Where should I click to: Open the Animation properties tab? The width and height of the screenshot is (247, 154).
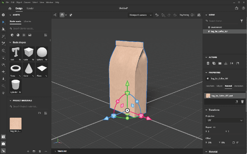(x=239, y=86)
